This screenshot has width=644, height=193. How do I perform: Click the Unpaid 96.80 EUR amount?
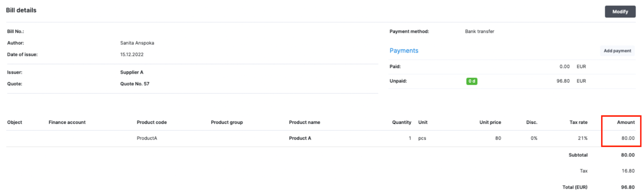[571, 81]
